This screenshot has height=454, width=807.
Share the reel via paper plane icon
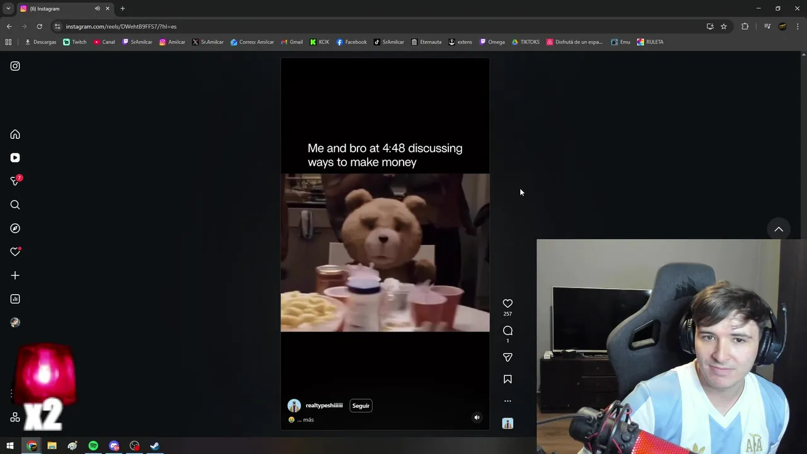[x=508, y=358]
